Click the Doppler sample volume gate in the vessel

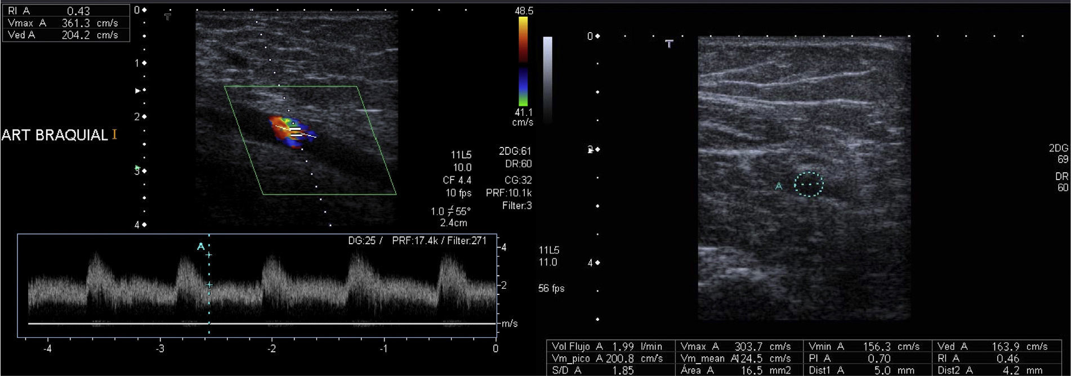coord(295,132)
